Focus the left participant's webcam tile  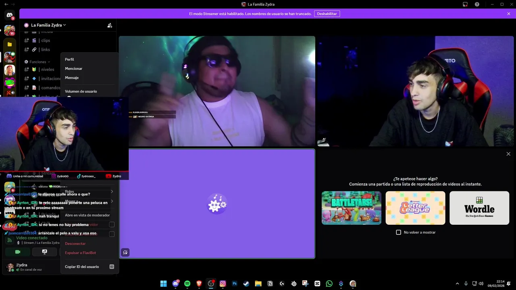click(217, 91)
